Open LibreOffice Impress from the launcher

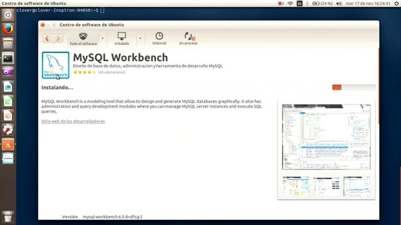8,116
